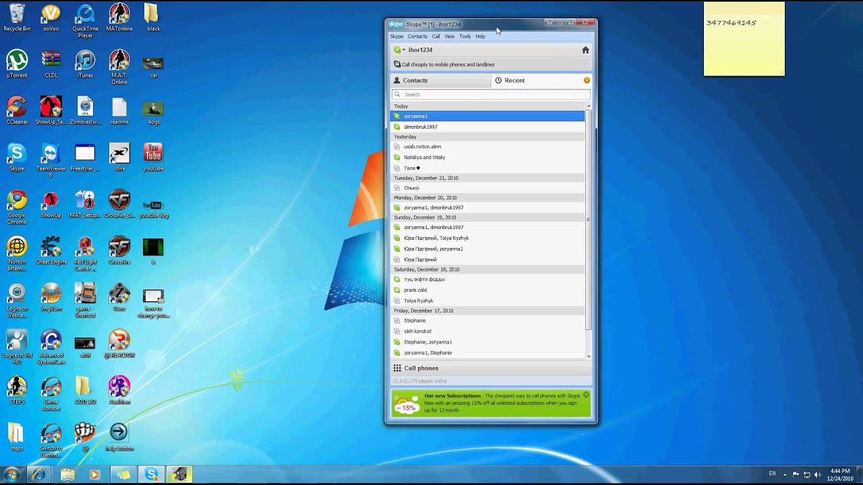Click the uTorrent desktop icon
Viewport: 863px width, 485px height.
tap(17, 65)
